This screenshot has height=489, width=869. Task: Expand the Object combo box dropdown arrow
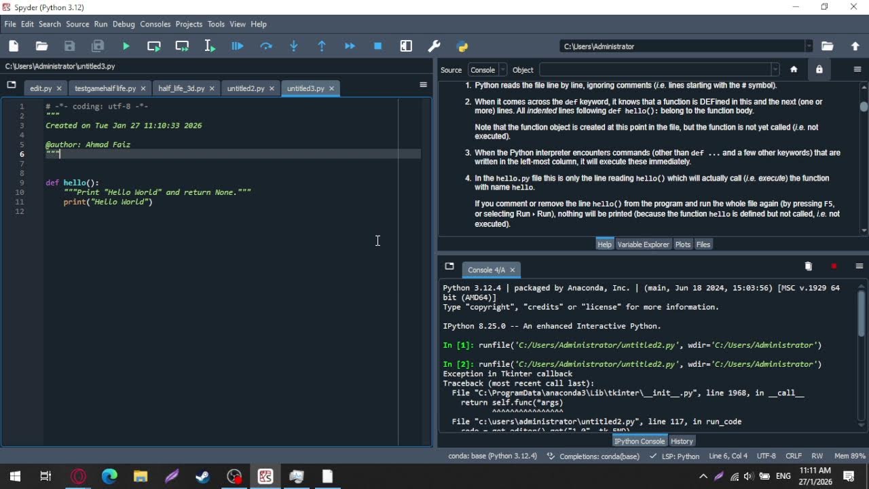point(775,70)
